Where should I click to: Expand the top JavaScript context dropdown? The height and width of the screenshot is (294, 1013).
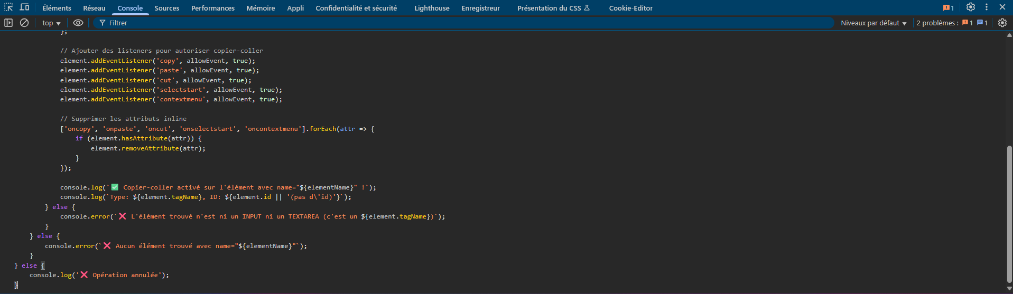pyautogui.click(x=51, y=23)
